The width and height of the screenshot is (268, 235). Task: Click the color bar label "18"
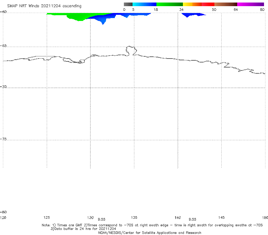click(156, 9)
